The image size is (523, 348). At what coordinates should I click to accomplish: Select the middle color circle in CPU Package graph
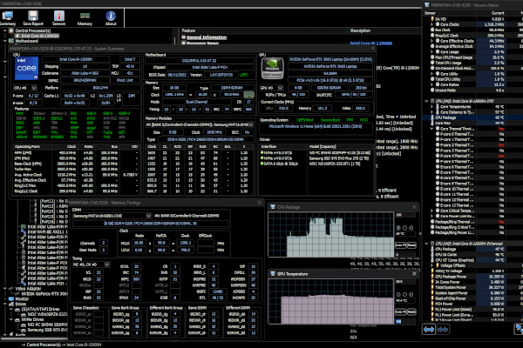click(x=404, y=228)
